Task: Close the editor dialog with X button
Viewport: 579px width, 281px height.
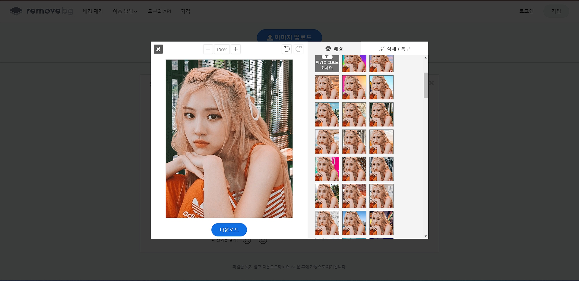Action: (158, 49)
